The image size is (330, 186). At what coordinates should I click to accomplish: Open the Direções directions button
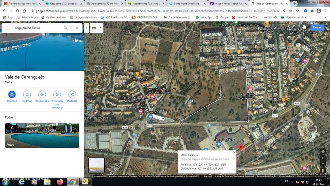pos(12,94)
